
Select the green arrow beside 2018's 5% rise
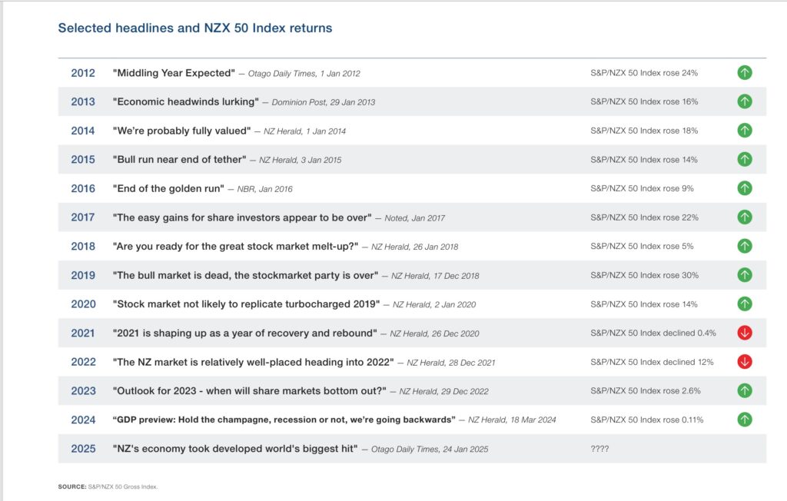coord(744,246)
